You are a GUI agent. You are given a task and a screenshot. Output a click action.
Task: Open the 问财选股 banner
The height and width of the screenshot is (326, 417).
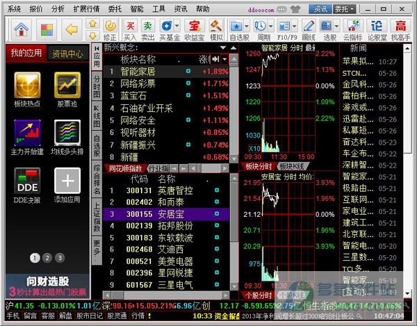click(x=47, y=286)
